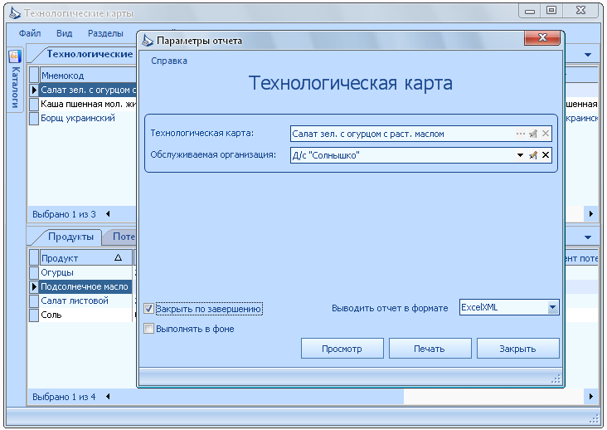The image size is (607, 430).
Task: Tick the row selector box beside Соль
Action: [34, 315]
